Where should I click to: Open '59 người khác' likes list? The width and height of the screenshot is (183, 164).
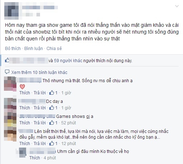coord(68,61)
